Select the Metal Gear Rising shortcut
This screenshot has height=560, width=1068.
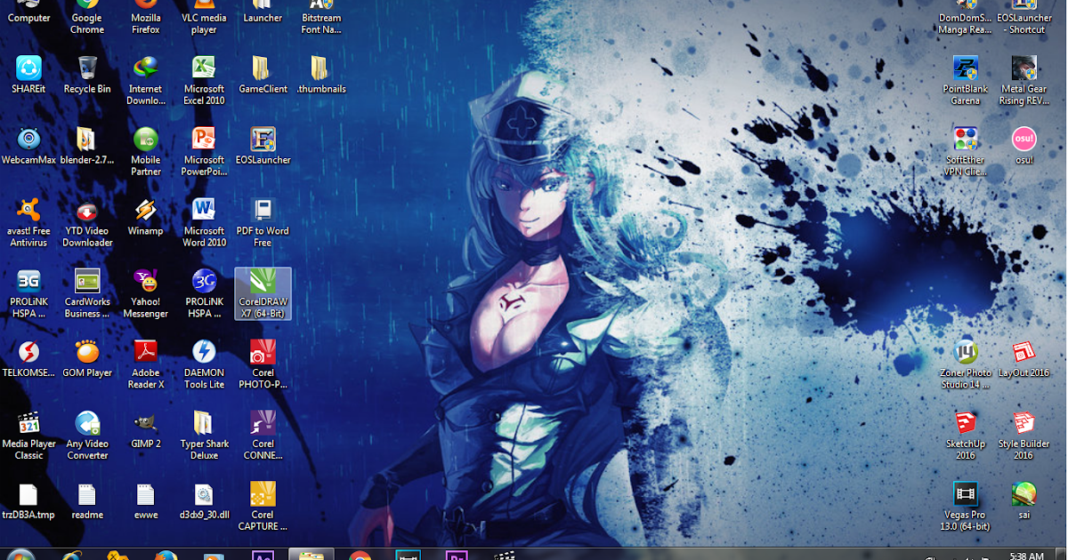(x=1024, y=80)
